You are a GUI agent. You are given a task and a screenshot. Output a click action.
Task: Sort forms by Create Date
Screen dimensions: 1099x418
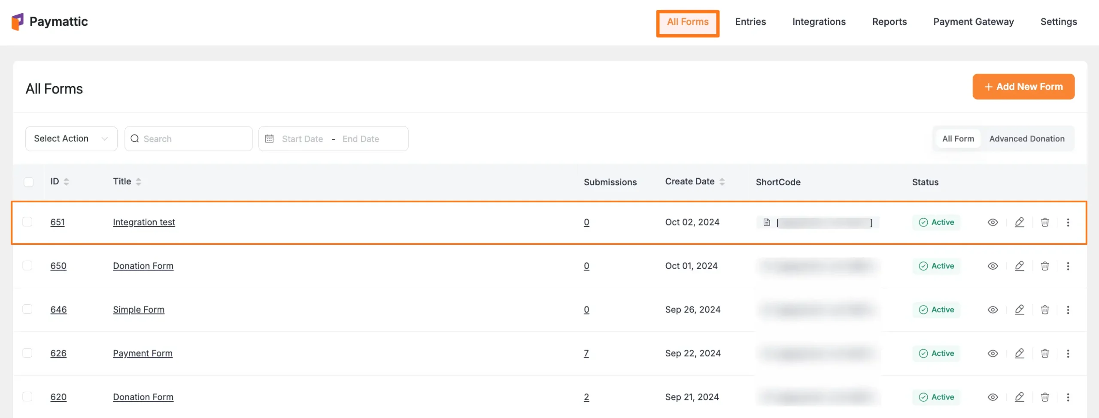coord(722,182)
